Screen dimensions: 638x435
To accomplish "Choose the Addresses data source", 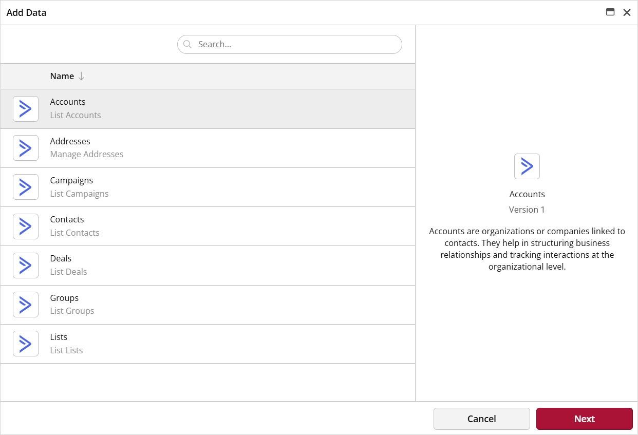I will pyautogui.click(x=208, y=148).
